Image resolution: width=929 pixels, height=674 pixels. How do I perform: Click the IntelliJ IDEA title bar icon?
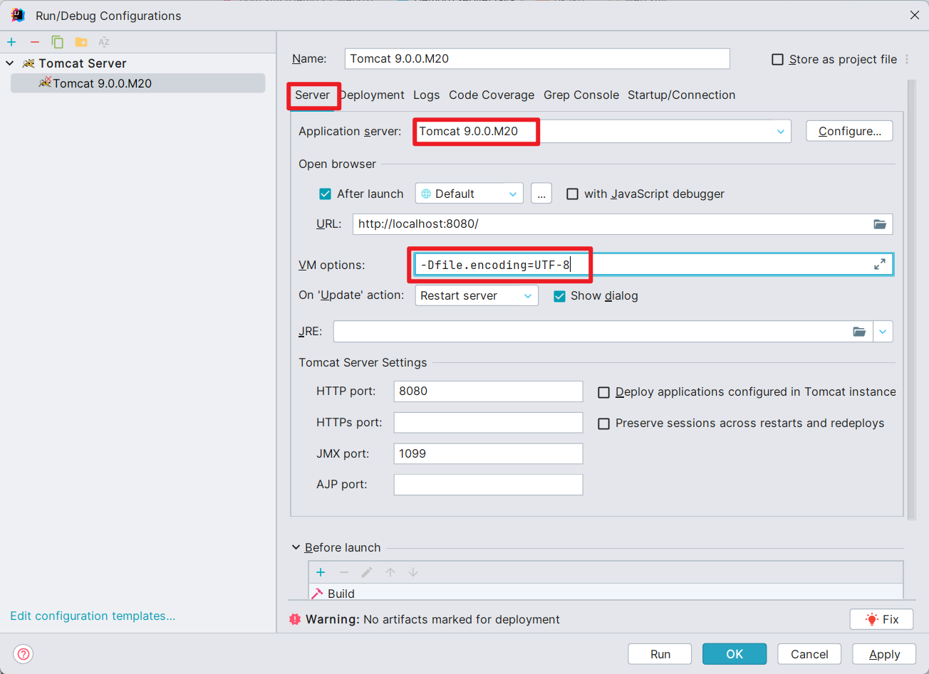tap(18, 15)
